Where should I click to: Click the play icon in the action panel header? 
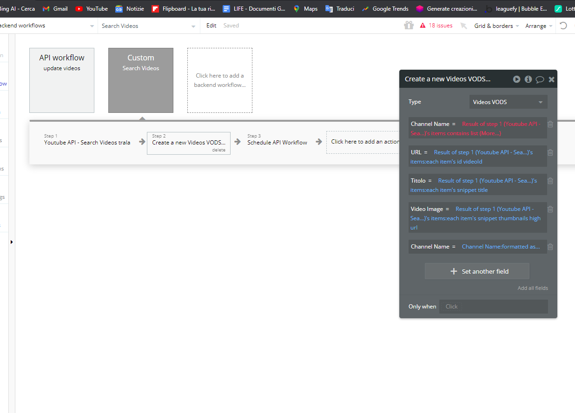click(x=516, y=79)
